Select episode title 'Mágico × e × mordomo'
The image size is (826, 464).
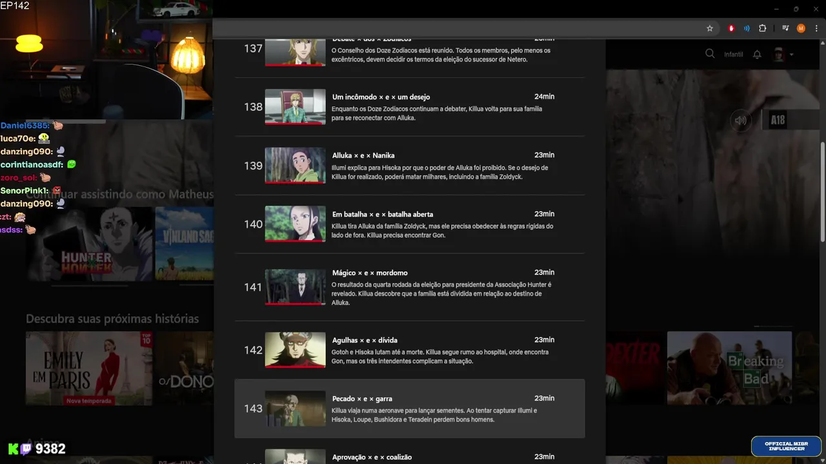tap(370, 273)
